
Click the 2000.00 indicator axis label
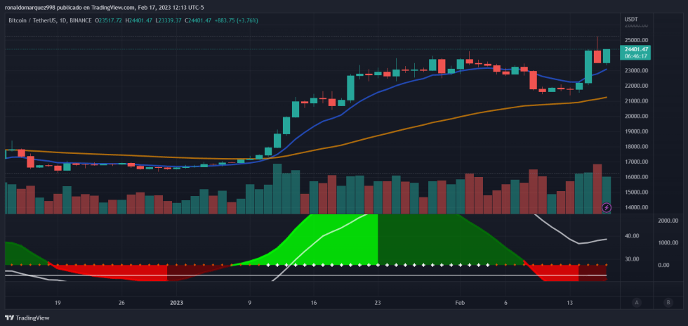(669, 221)
